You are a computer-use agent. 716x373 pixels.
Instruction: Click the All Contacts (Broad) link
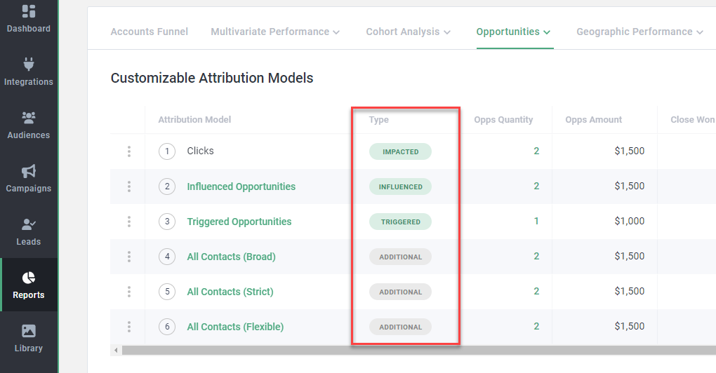pyautogui.click(x=231, y=257)
